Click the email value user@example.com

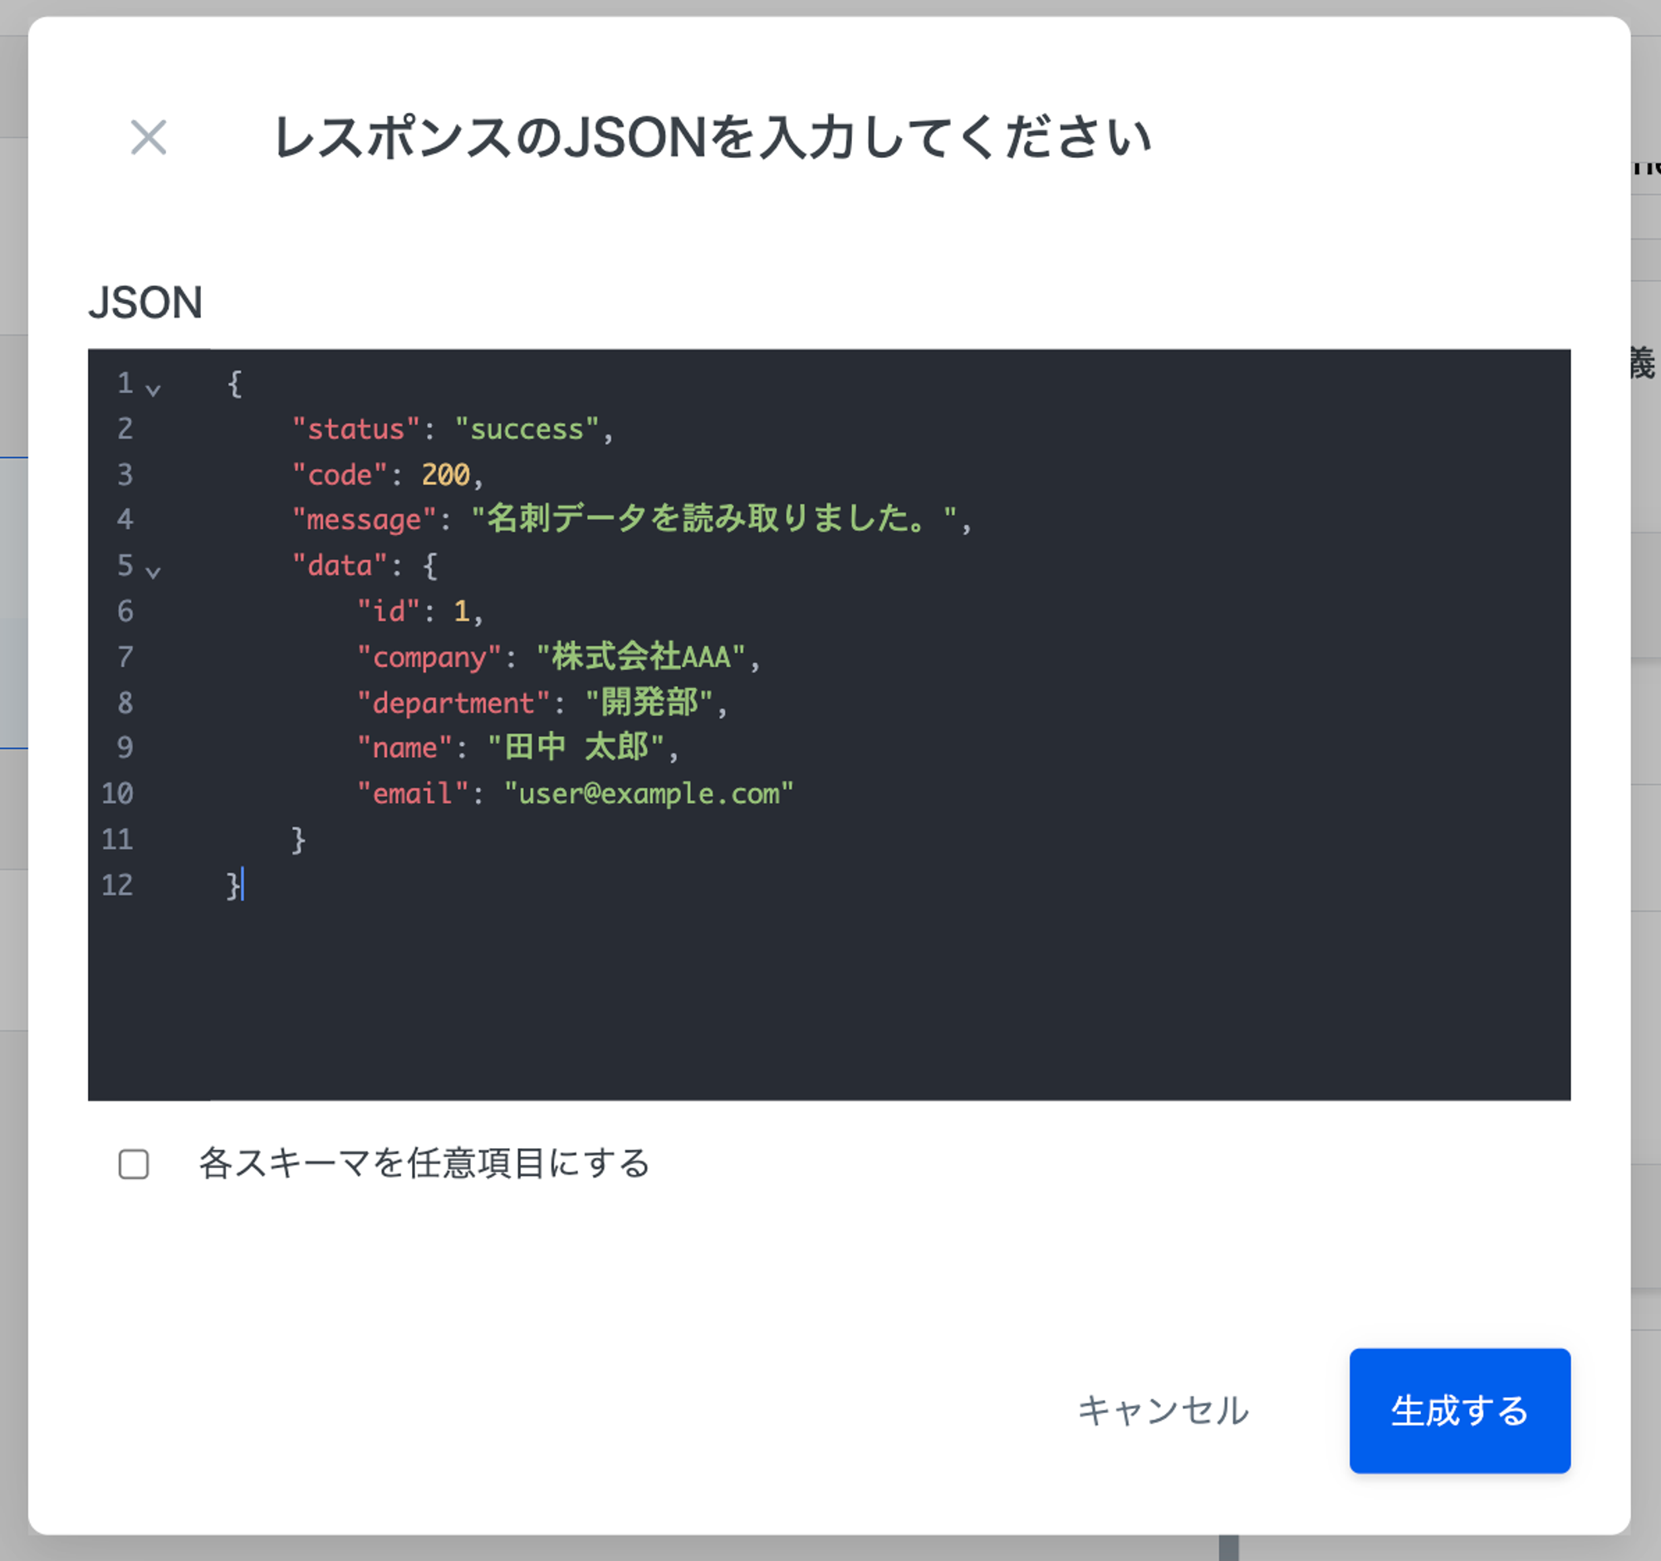point(649,793)
